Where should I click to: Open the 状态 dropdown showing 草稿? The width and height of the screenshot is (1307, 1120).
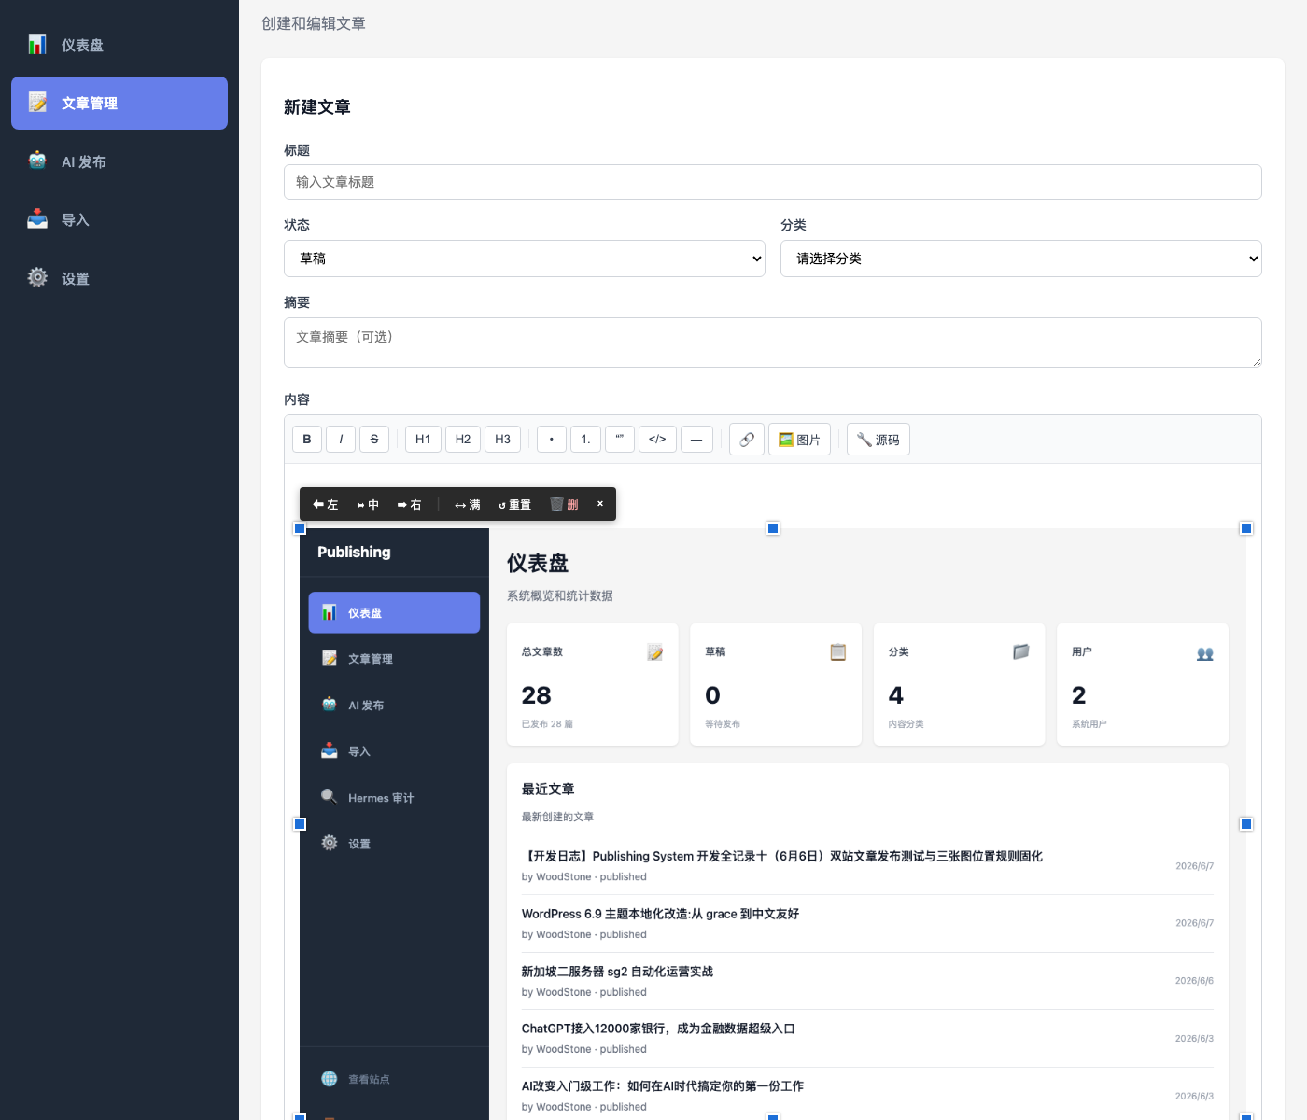[524, 259]
